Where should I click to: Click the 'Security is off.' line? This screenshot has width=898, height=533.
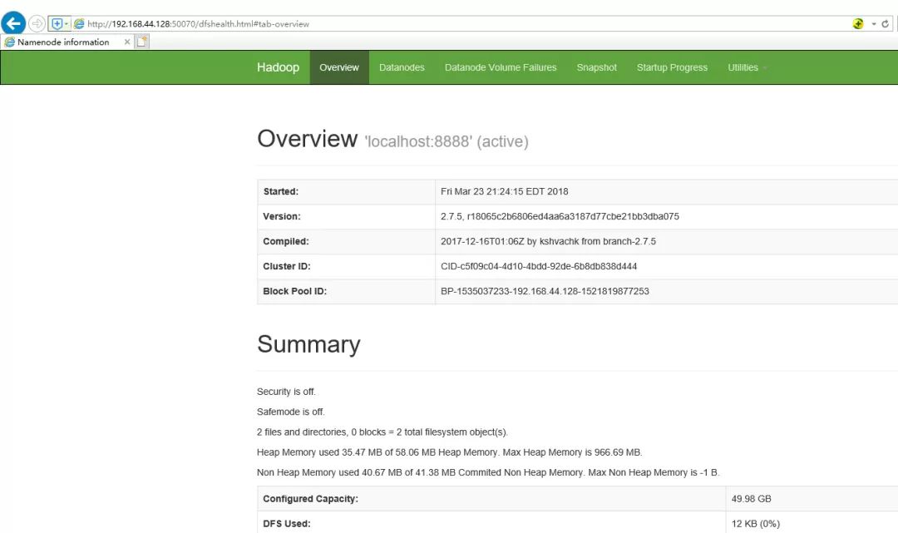[286, 392]
